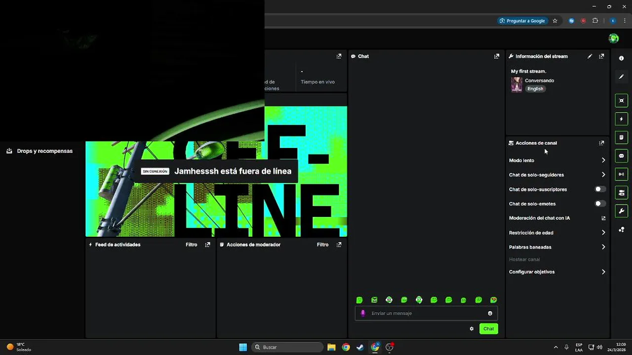Screen dimensions: 632x355
Task: Toggle the wrench sidebar icon
Action: click(x=621, y=211)
